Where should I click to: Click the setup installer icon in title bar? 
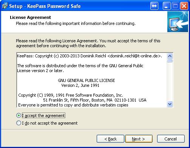[x=5, y=6]
